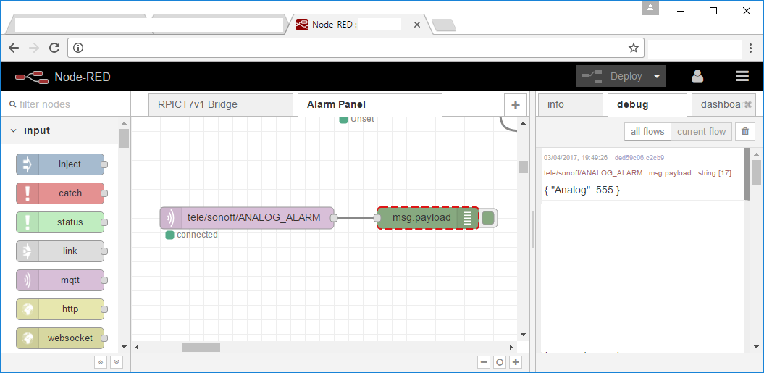Click the tele/sonoff/ANALOG_ALARM mqtt node

pos(247,218)
